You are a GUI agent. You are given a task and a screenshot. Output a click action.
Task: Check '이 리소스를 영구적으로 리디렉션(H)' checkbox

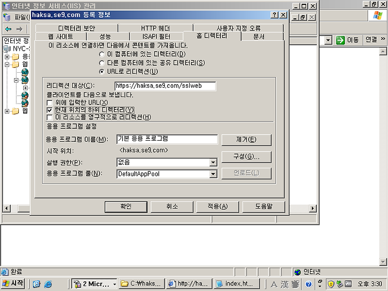(50, 117)
